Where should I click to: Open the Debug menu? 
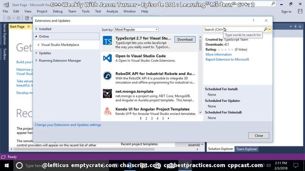click(58, 11)
